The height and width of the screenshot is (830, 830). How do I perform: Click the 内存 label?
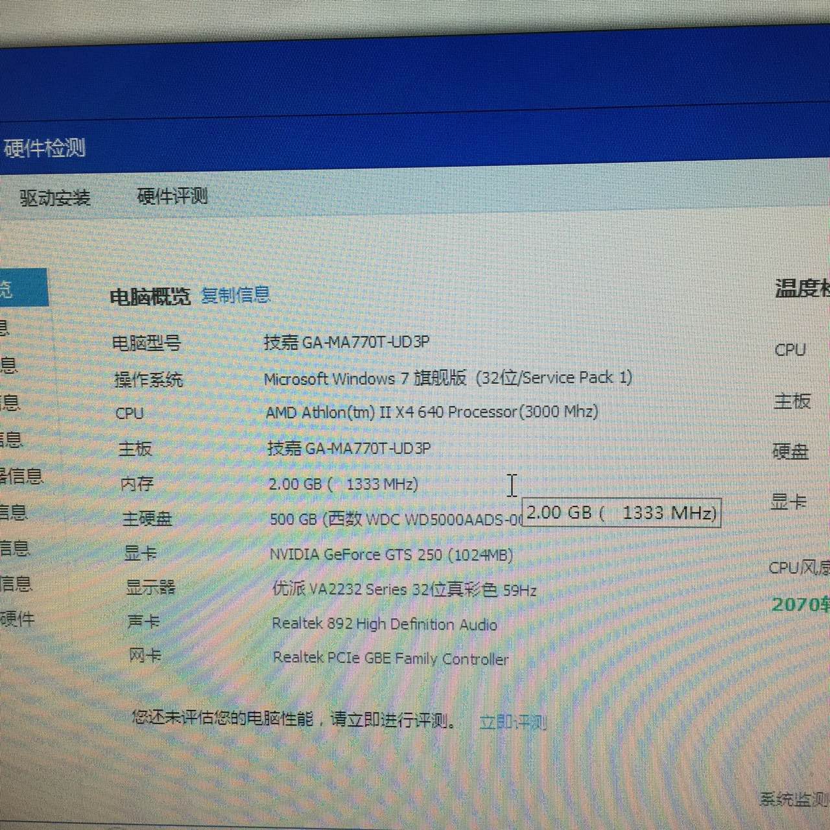click(x=137, y=483)
